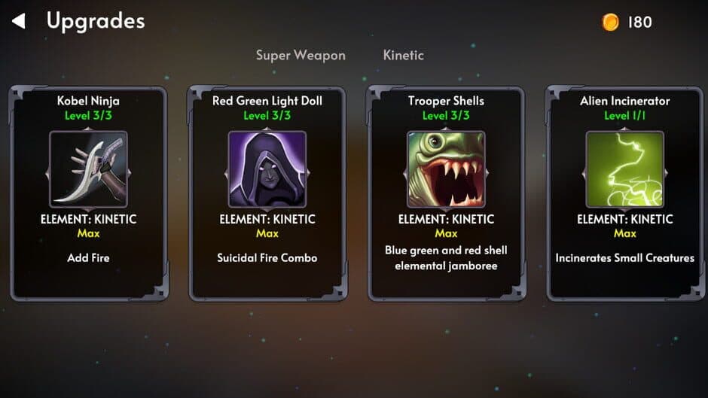The height and width of the screenshot is (398, 708).
Task: Click the elemental jamboree description text
Action: 446,258
